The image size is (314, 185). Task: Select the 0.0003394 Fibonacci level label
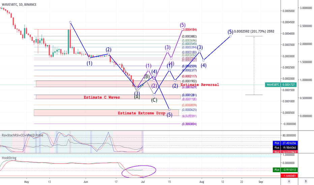pyautogui.click(x=189, y=47)
